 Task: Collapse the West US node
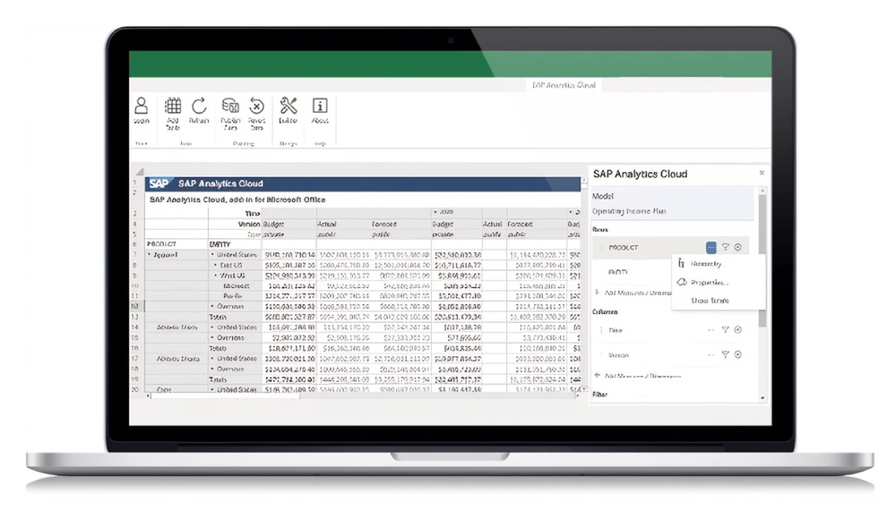(x=216, y=276)
